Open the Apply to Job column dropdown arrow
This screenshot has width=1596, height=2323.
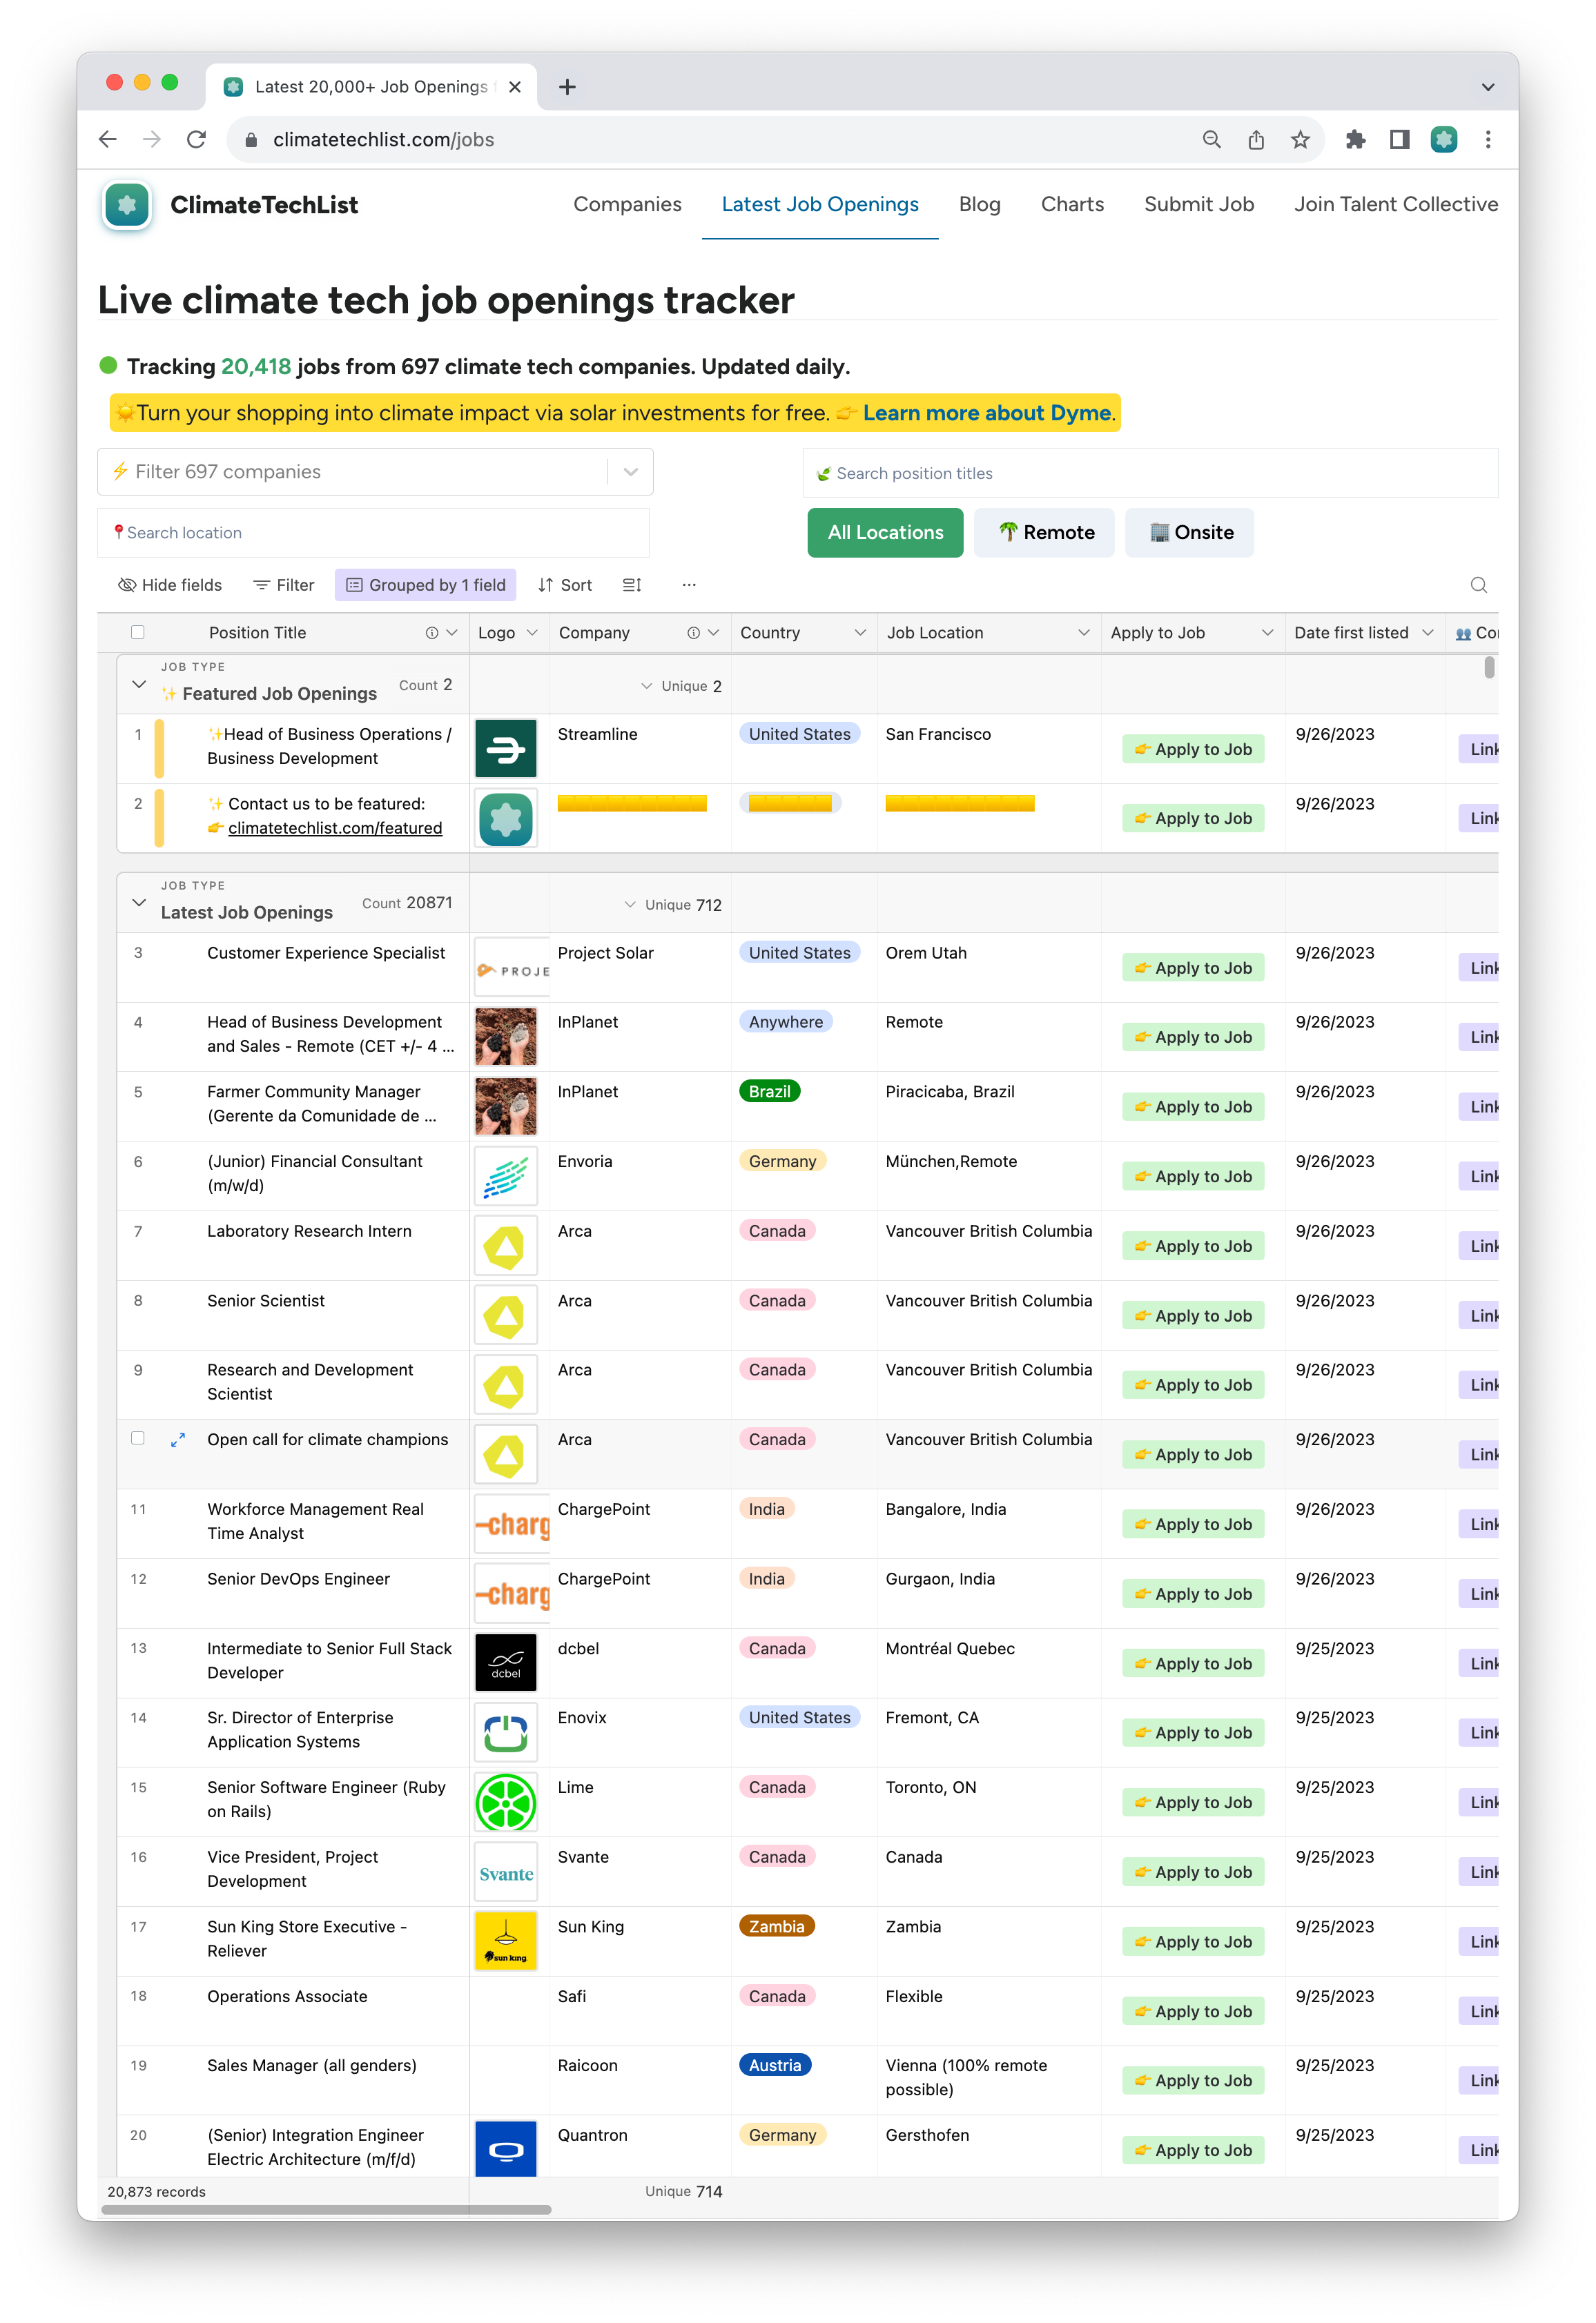(x=1267, y=633)
